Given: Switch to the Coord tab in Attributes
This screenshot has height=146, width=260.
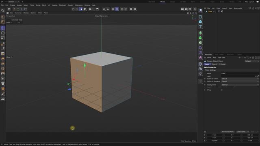Looking at the screenshot, I should tap(214, 64).
